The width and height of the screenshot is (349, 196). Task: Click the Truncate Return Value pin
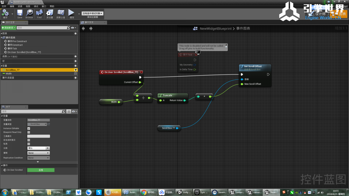[184, 100]
